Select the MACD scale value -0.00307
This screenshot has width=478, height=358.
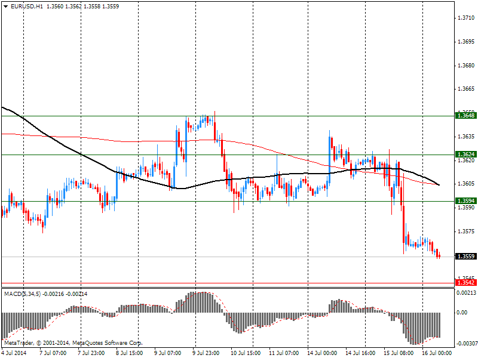pyautogui.click(x=466, y=344)
